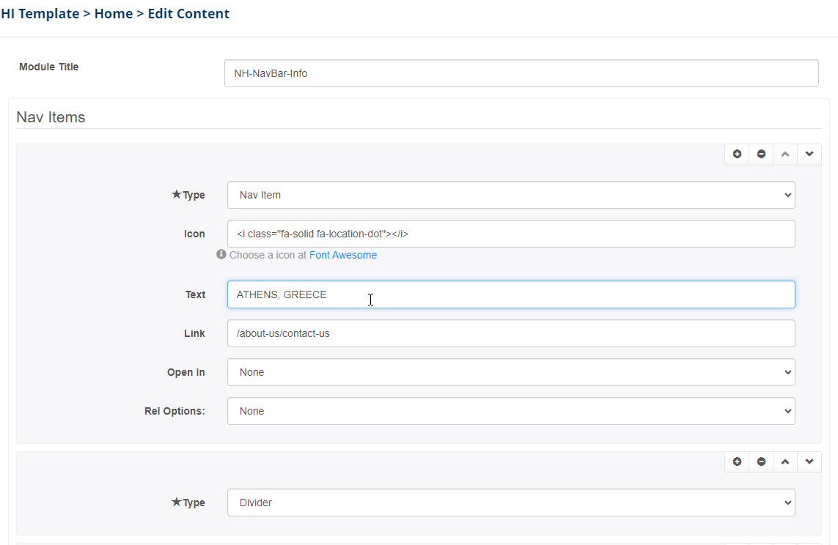Image resolution: width=838 pixels, height=545 pixels.
Task: Click into the Module Title field
Action: pos(521,73)
